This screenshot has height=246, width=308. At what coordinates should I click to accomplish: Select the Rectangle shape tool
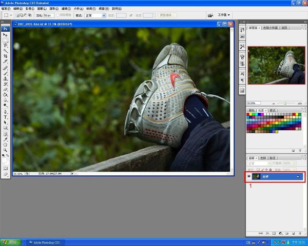[x=5, y=128]
